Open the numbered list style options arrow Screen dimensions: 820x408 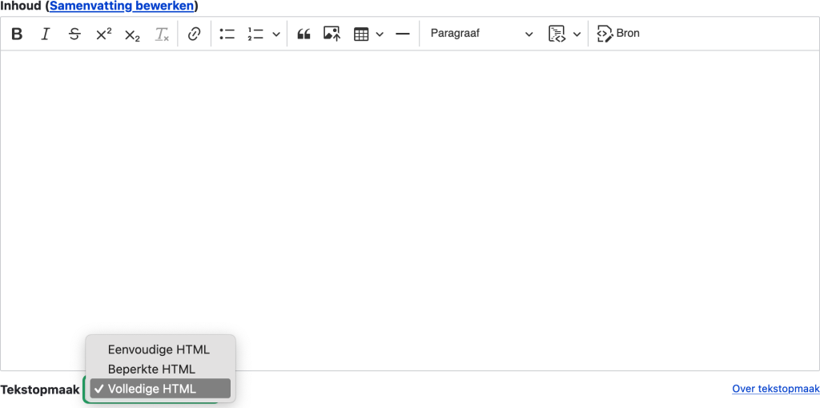pyautogui.click(x=276, y=34)
